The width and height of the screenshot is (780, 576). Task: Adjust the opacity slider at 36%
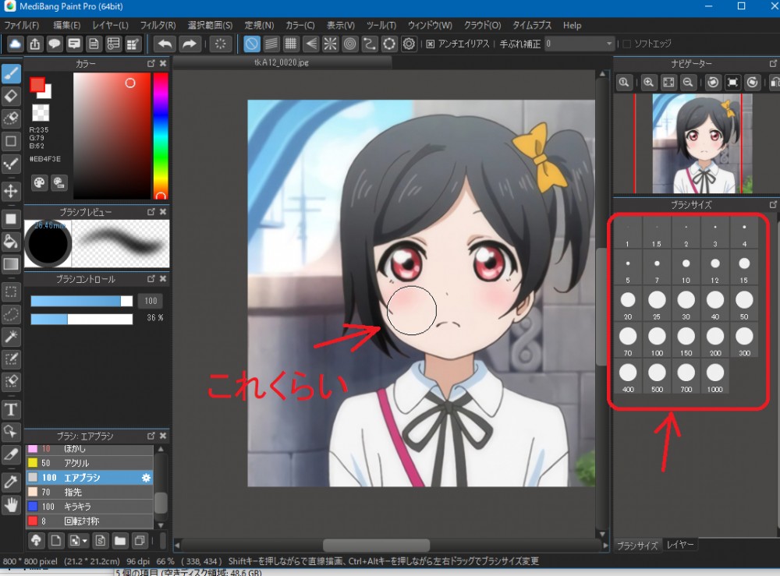82,319
